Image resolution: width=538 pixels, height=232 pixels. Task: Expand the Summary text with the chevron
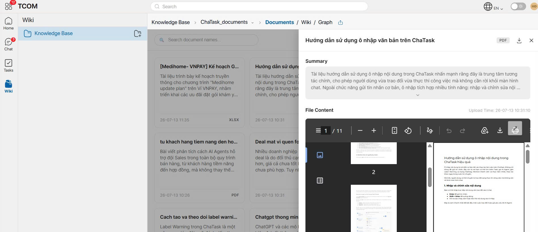[417, 95]
